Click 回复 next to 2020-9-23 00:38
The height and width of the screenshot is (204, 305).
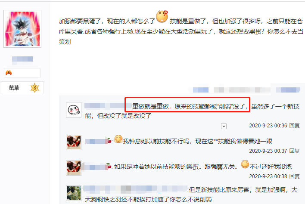point(294,176)
